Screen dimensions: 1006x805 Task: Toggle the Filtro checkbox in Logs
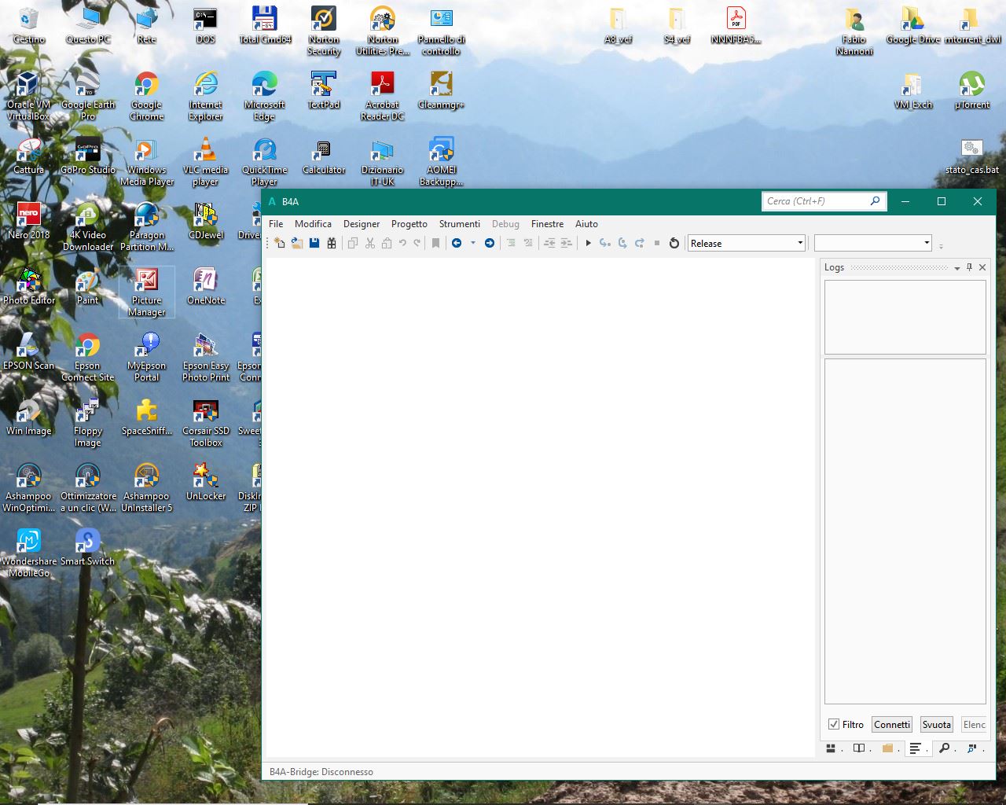click(x=834, y=725)
